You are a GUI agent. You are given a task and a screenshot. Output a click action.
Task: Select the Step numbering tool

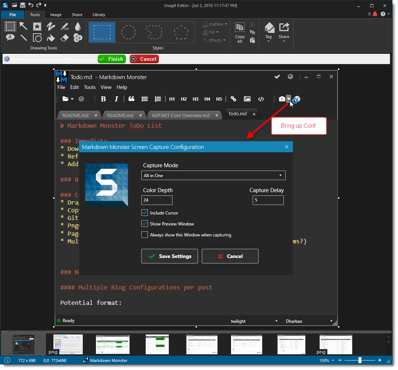78,38
